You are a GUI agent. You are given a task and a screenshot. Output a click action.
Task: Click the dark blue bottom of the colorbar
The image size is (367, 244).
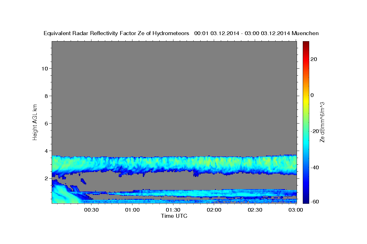(306, 200)
